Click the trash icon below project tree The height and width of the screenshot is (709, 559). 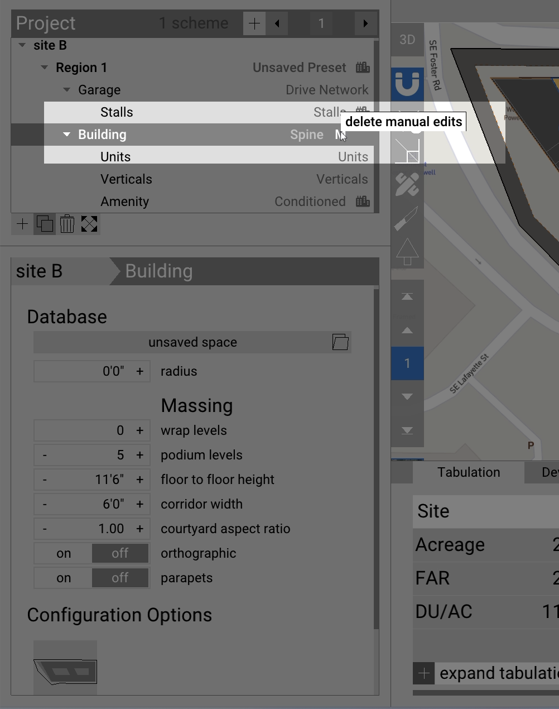pos(67,224)
